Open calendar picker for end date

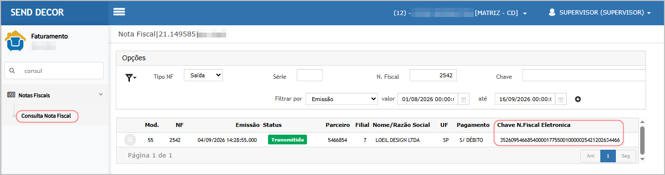(x=561, y=99)
